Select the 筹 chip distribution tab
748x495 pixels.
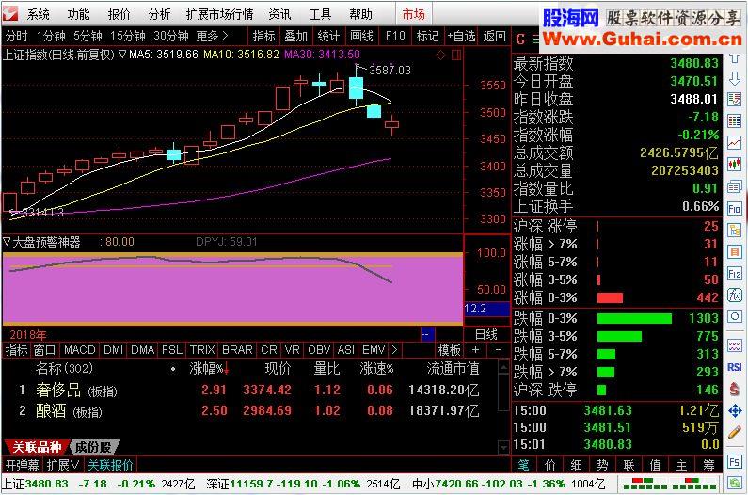click(x=708, y=465)
